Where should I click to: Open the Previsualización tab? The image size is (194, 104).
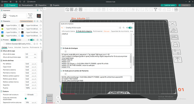pyautogui.click(x=26, y=5)
